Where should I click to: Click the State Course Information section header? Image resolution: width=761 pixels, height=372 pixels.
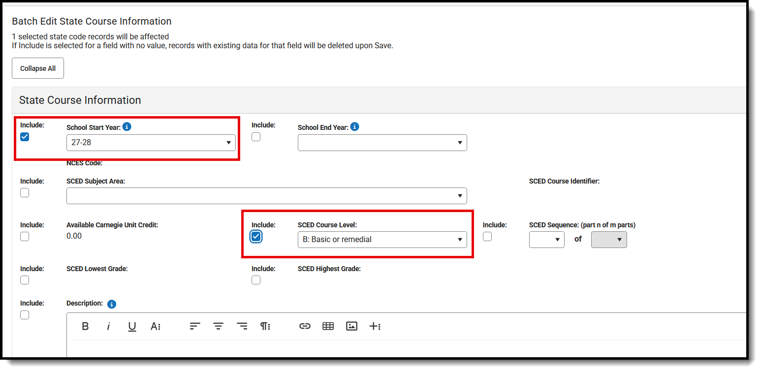tap(80, 100)
